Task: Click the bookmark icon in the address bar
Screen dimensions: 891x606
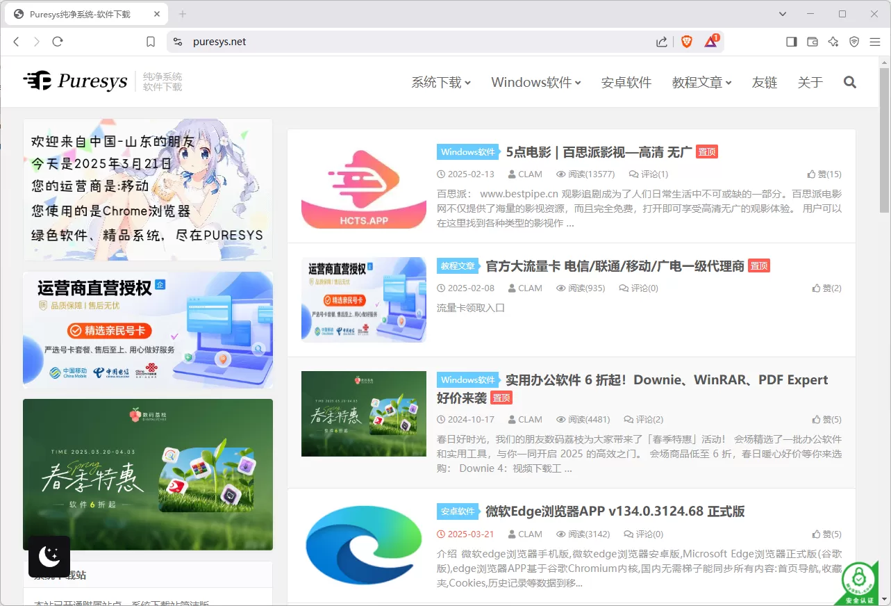Action: (150, 41)
